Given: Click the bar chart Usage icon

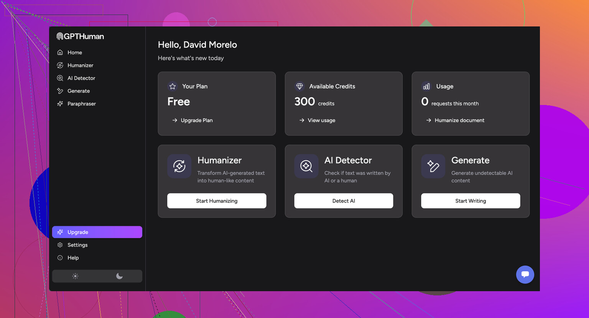Looking at the screenshot, I should [426, 87].
